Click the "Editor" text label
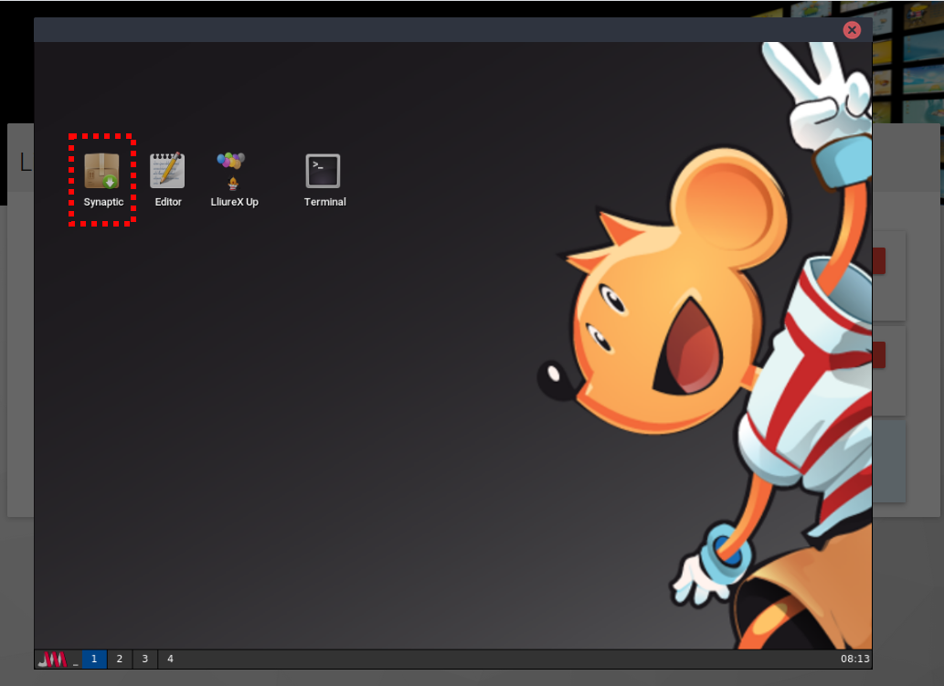944x686 pixels. (168, 202)
